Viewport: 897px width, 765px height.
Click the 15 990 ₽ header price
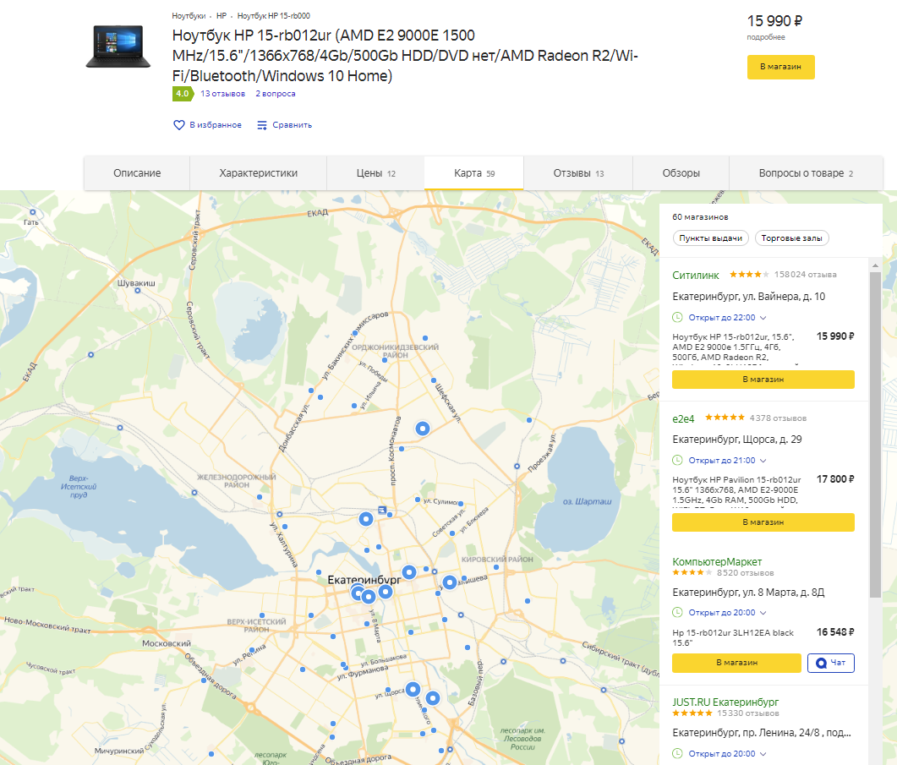pyautogui.click(x=774, y=21)
